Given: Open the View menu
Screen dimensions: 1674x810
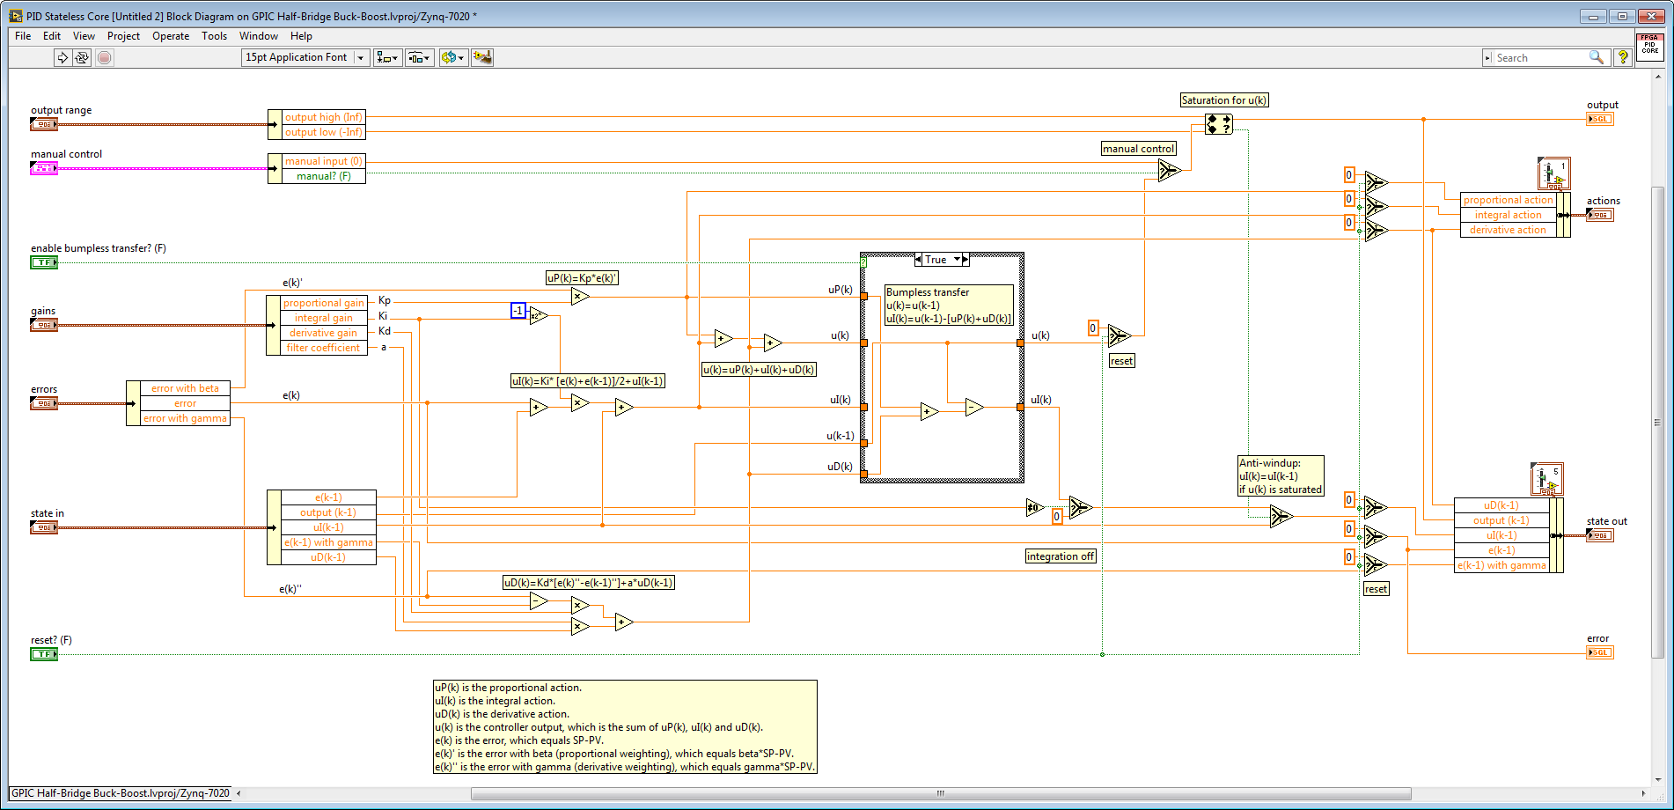Looking at the screenshot, I should [84, 36].
